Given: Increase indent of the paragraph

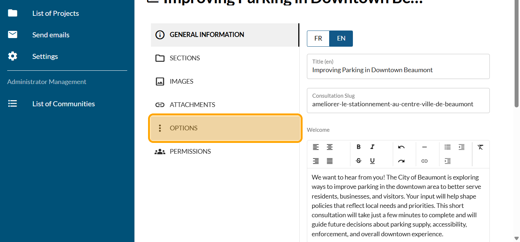Looking at the screenshot, I should tap(447, 161).
